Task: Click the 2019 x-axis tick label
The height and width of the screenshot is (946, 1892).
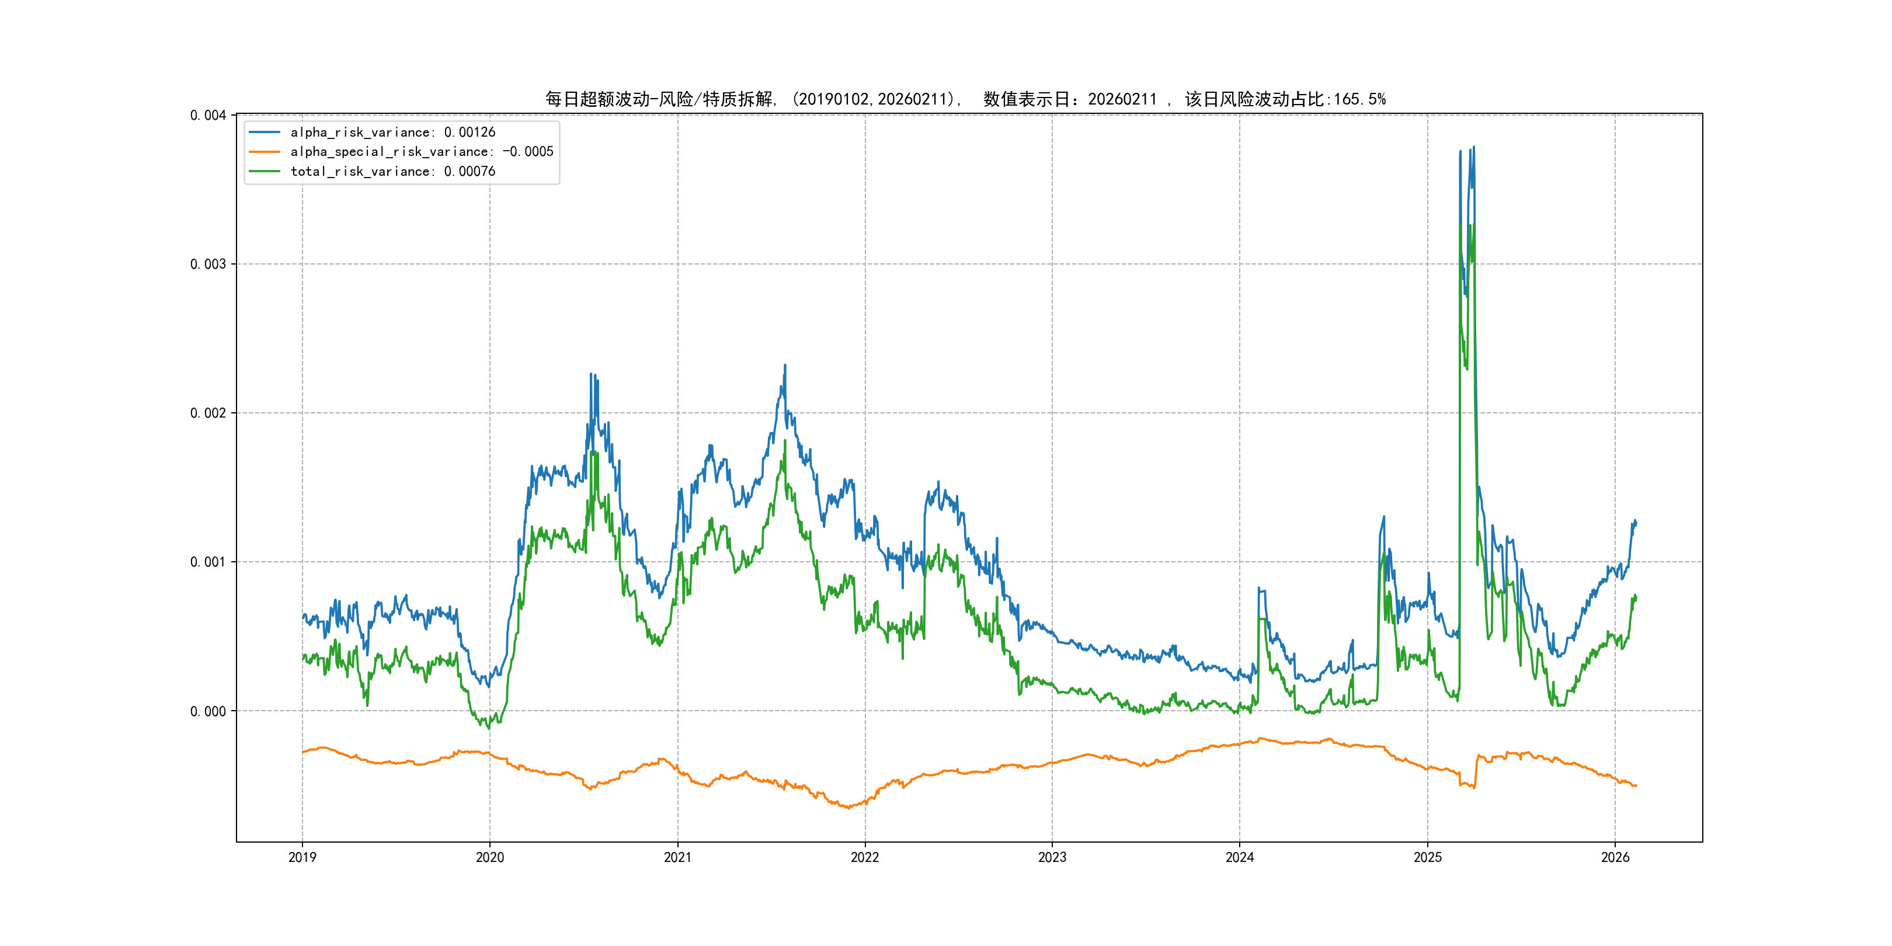Action: coord(302,857)
